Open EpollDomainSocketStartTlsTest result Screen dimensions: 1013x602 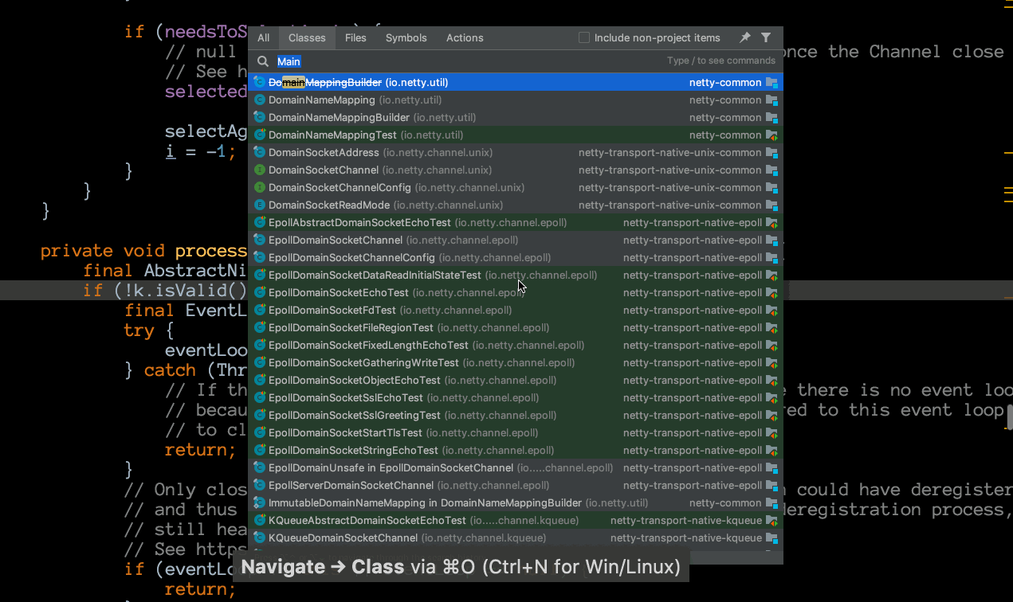coord(516,432)
